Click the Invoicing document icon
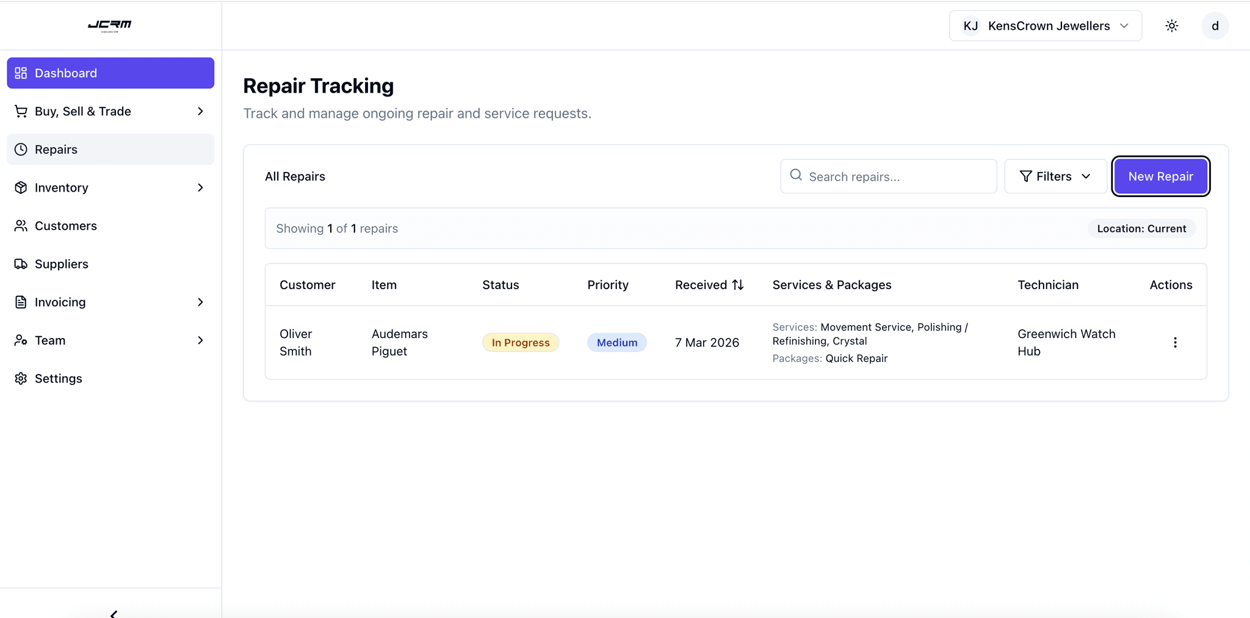 point(21,302)
